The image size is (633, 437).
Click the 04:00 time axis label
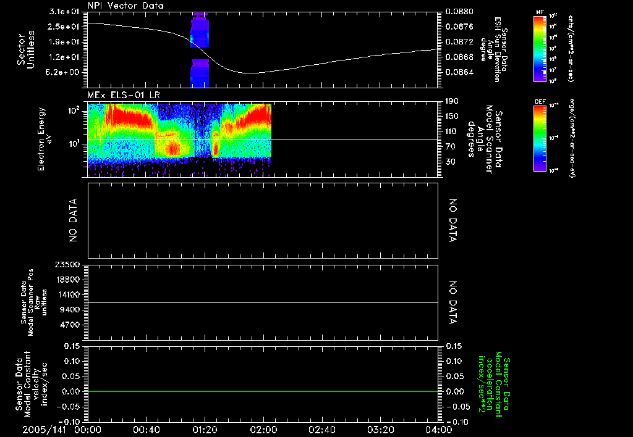pos(438,430)
